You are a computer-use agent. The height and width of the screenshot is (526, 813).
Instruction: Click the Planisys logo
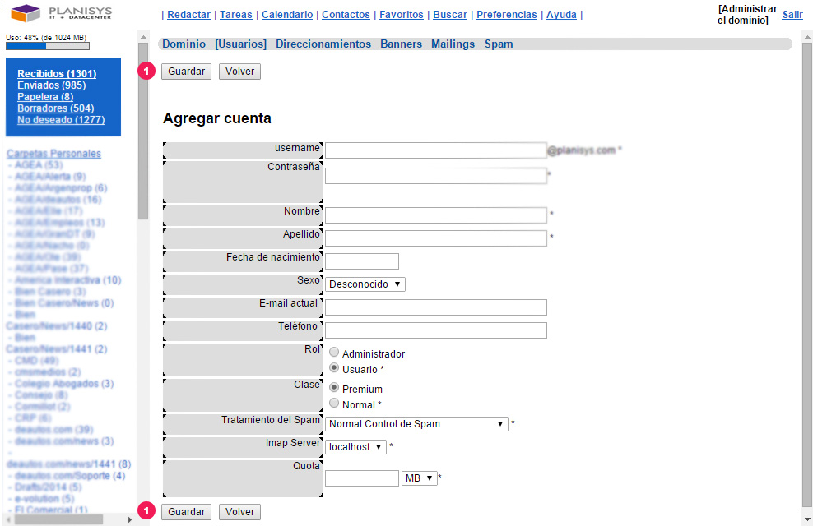pyautogui.click(x=61, y=12)
